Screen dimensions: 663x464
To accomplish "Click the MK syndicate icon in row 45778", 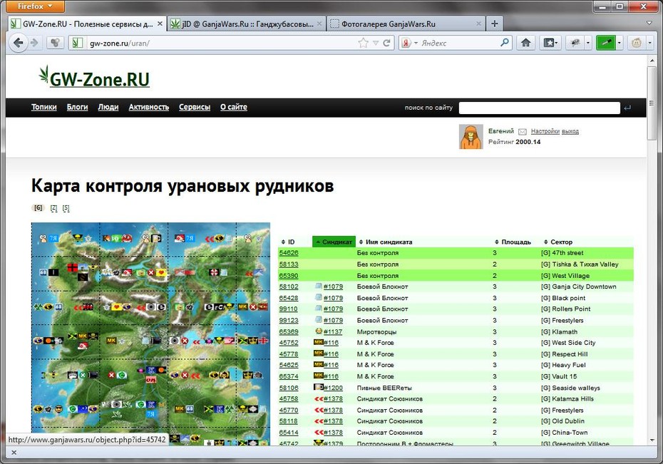I will pyautogui.click(x=319, y=354).
